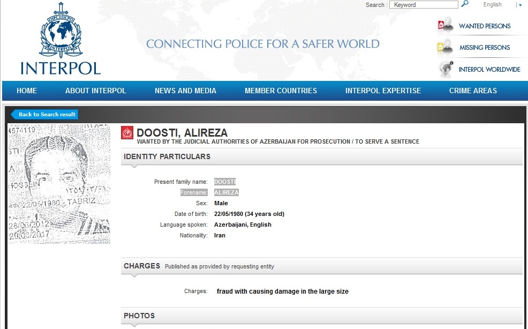The width and height of the screenshot is (528, 329).
Task: Go back to search result
Action: pos(45,114)
